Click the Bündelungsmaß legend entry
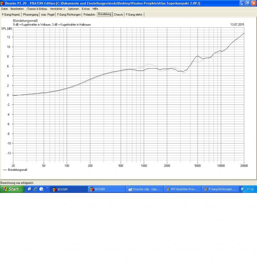Image resolution: width=257 pixels, height=267 pixels. (x=15, y=170)
